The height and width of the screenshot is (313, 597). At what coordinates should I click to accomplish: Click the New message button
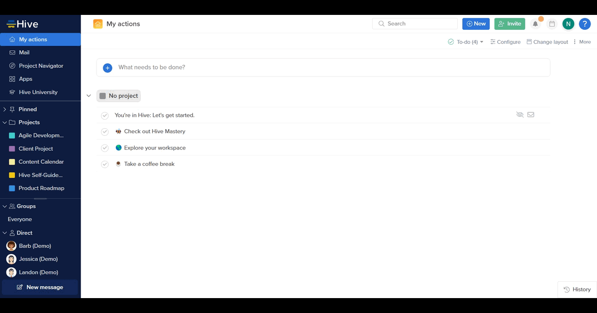click(x=40, y=287)
